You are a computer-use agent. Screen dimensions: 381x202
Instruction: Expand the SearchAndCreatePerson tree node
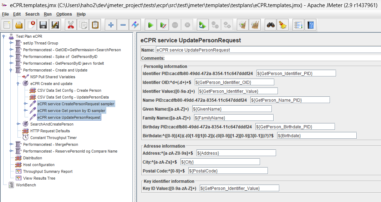click(x=19, y=124)
